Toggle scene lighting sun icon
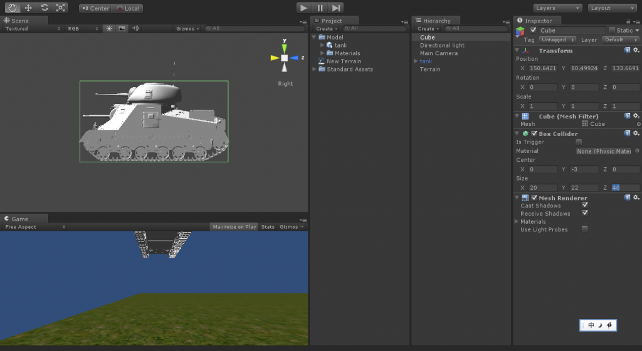Screen dimensions: 642x351 click(109, 29)
